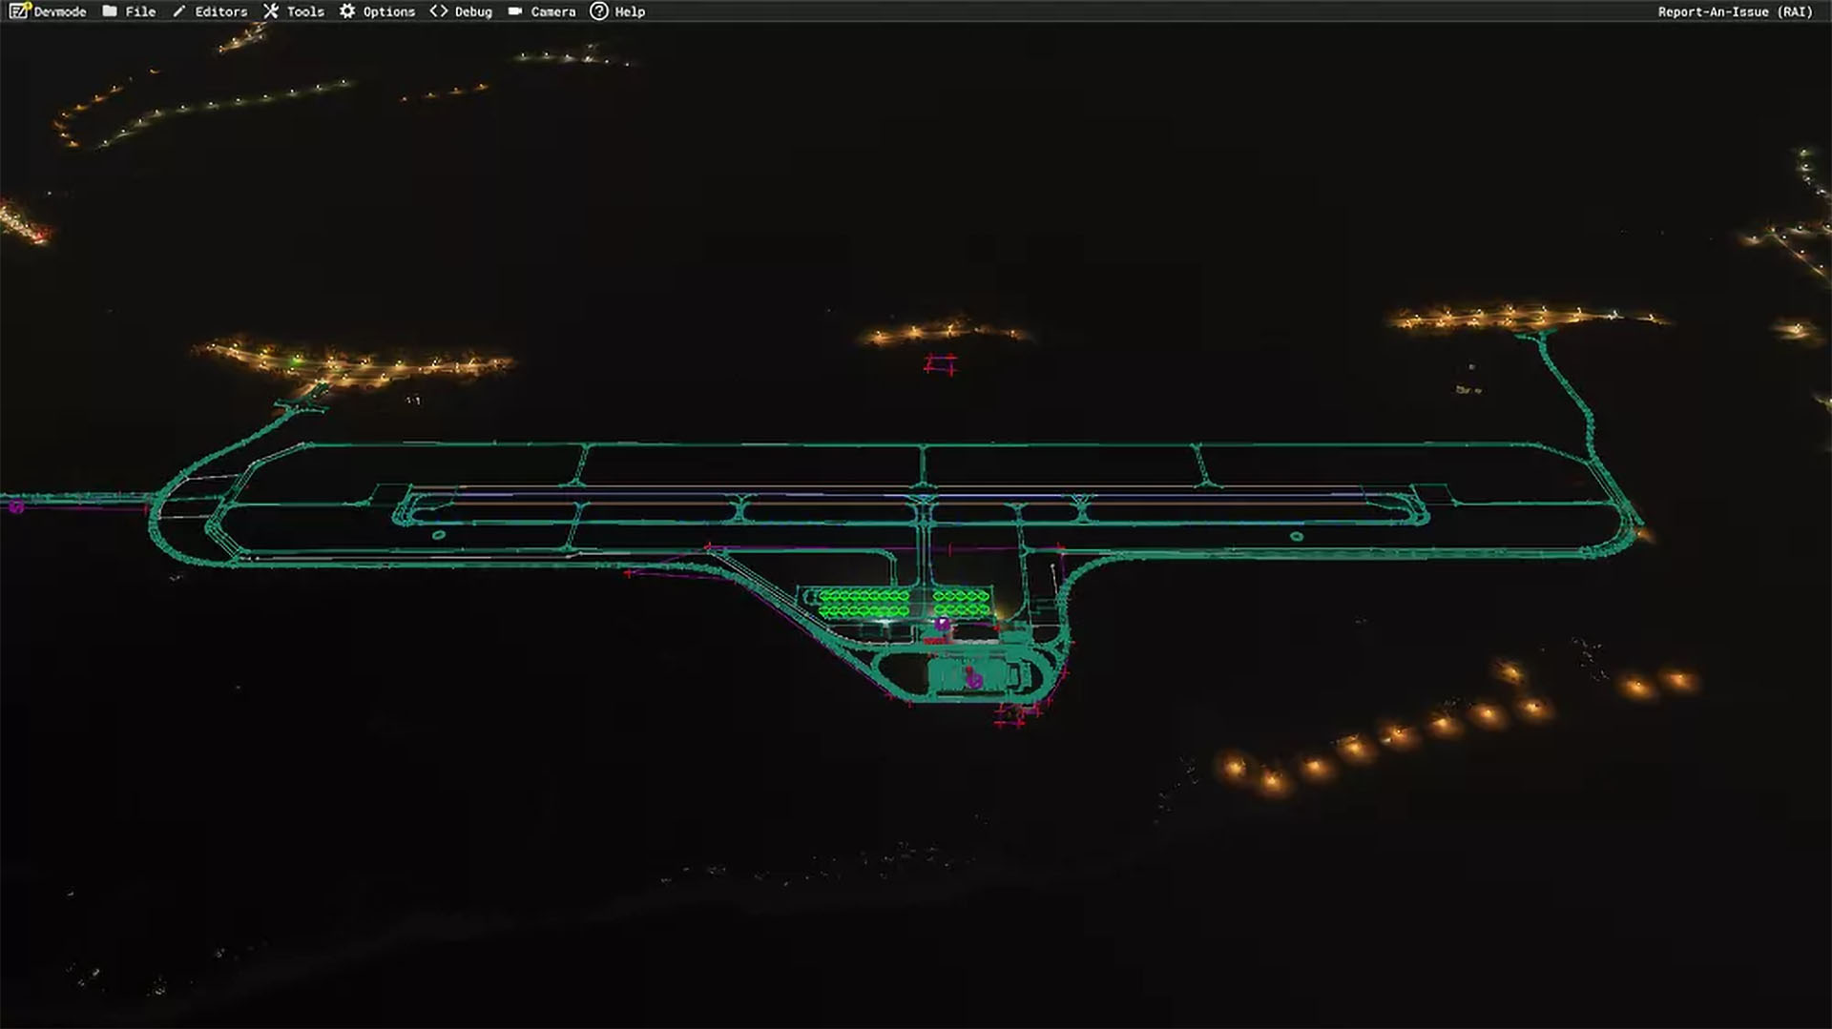1832x1029 pixels.
Task: Select the red rectangle object north of the runway
Action: (940, 364)
